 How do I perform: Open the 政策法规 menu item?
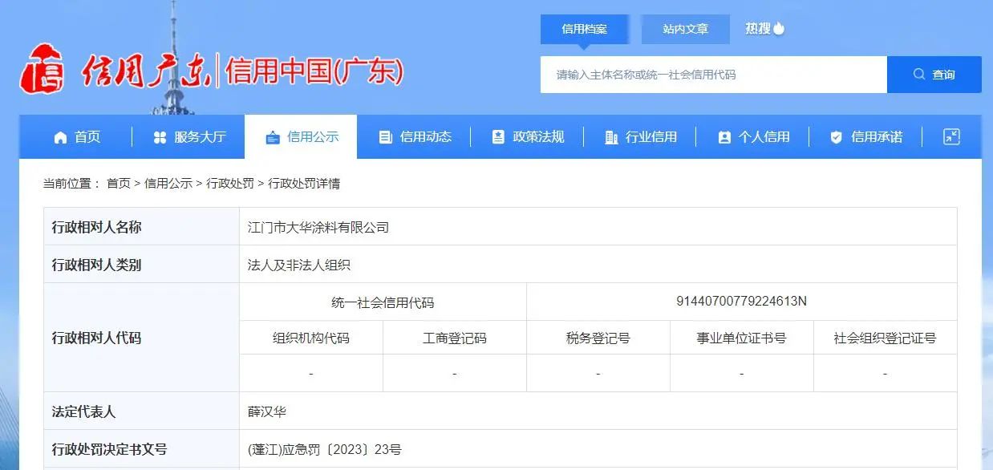[528, 136]
